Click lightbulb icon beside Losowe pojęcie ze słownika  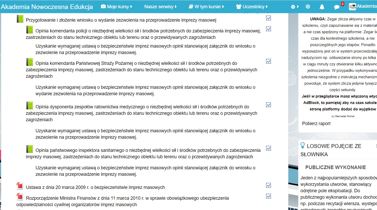tap(303, 146)
